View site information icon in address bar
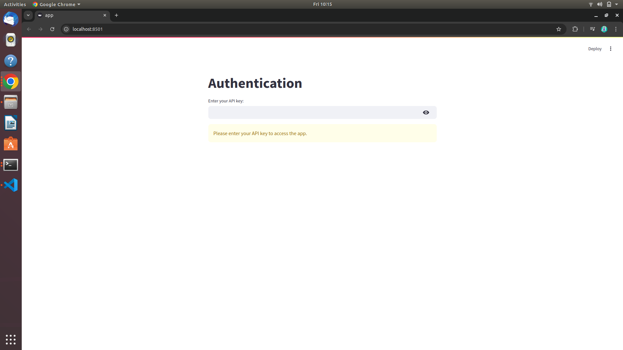Screen dimensions: 623x350 click(x=66, y=29)
